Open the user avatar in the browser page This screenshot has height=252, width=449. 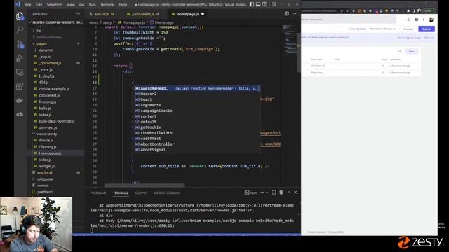point(431,20)
